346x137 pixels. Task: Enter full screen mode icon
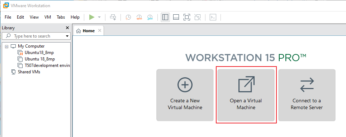click(x=187, y=17)
